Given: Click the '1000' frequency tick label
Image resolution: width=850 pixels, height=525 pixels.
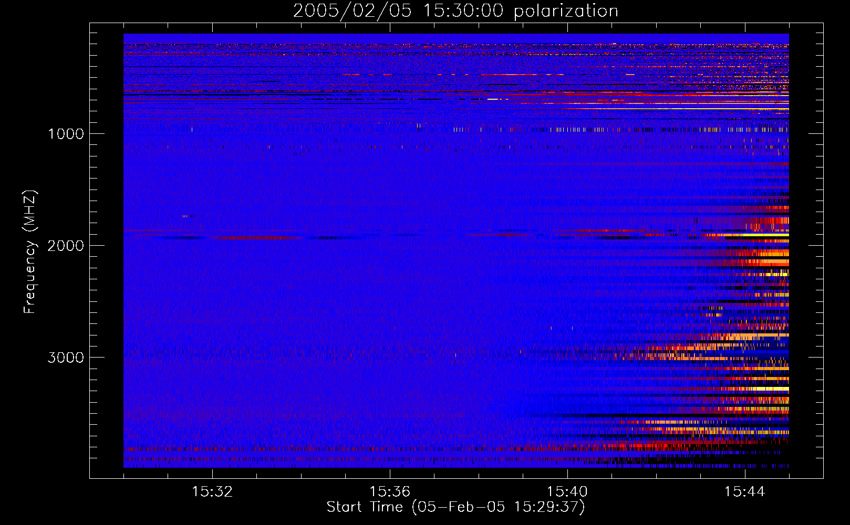Looking at the screenshot, I should pyautogui.click(x=66, y=134).
